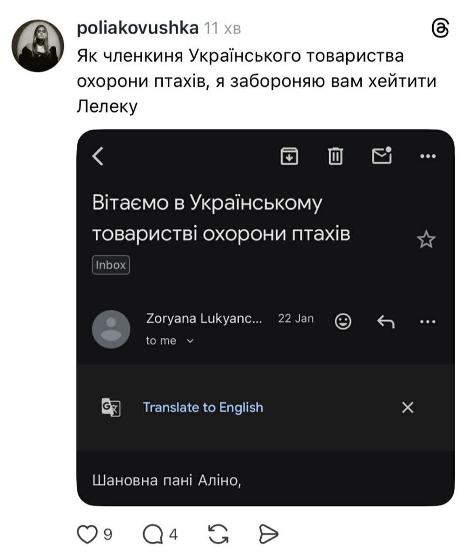Open more options in the email top bar
This screenshot has height=558, width=469.
tap(428, 157)
